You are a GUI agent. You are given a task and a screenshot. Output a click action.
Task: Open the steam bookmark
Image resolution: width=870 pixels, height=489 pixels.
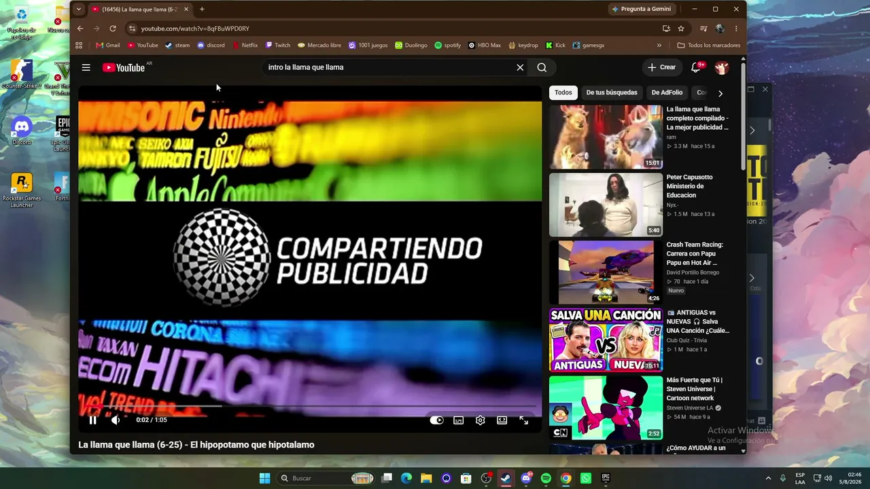[177, 46]
